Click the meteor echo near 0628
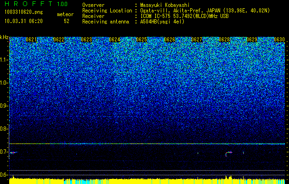 point(228,154)
